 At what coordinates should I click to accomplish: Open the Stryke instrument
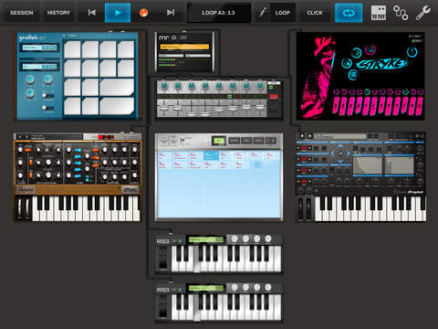pyautogui.click(x=360, y=76)
